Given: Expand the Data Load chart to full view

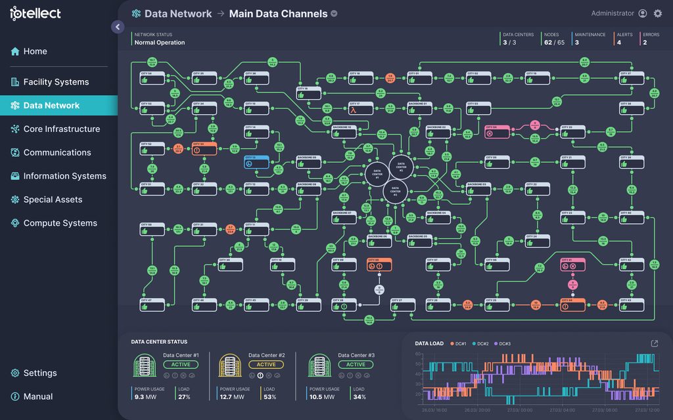Looking at the screenshot, I should [654, 343].
